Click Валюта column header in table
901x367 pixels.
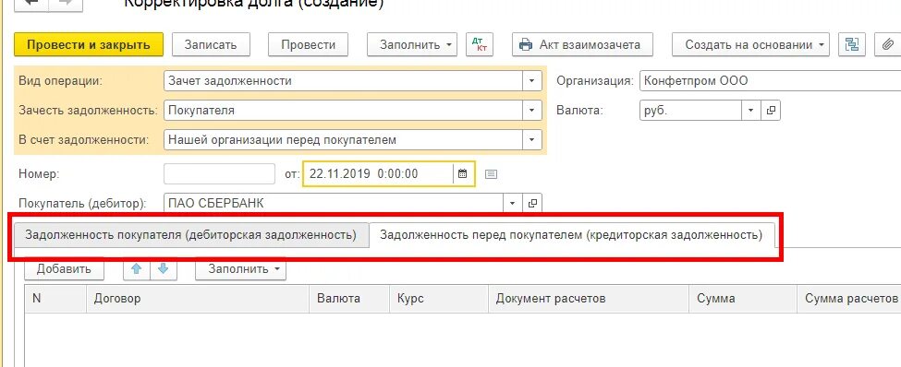click(349, 299)
